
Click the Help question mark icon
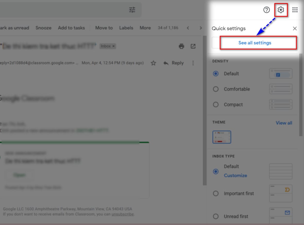click(267, 10)
